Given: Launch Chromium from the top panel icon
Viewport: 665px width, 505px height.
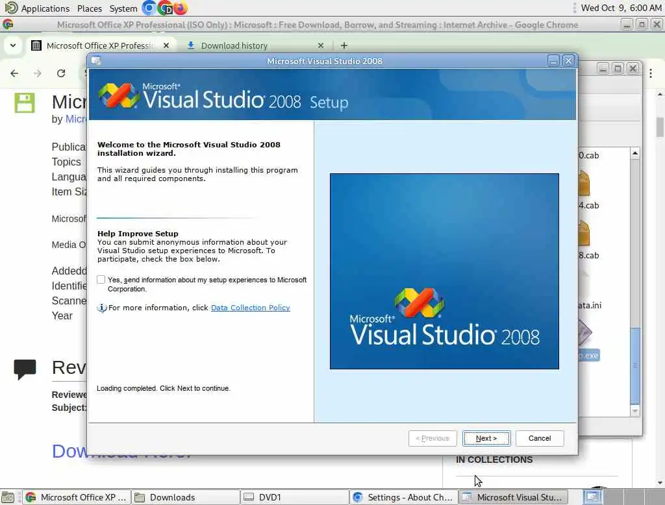Looking at the screenshot, I should [x=149, y=8].
